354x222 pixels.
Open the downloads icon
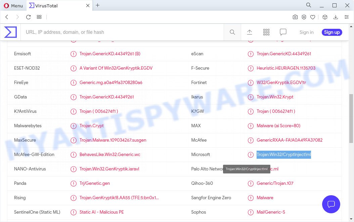tap(336, 17)
